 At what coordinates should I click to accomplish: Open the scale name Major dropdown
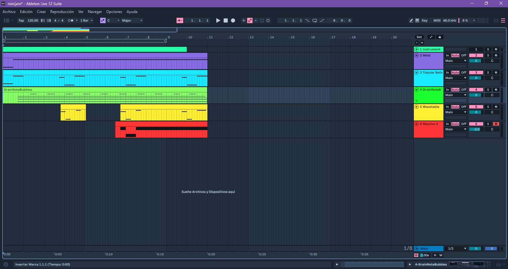[132, 21]
